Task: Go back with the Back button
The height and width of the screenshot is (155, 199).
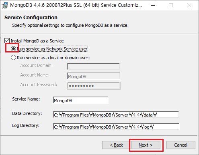Action: click(116, 145)
